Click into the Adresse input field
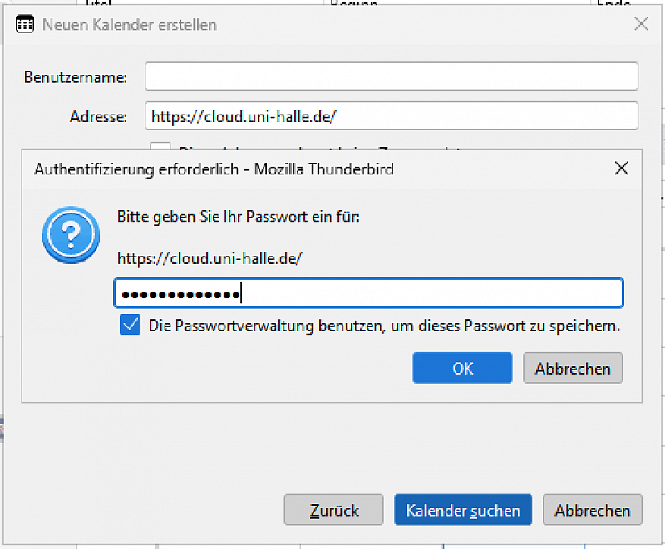This screenshot has height=549, width=665. pyautogui.click(x=392, y=115)
